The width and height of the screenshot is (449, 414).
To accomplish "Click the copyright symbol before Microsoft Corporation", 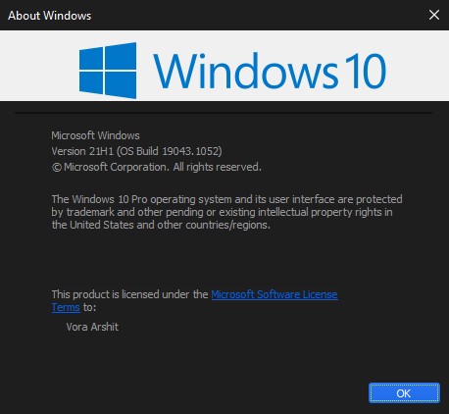I will (57, 168).
